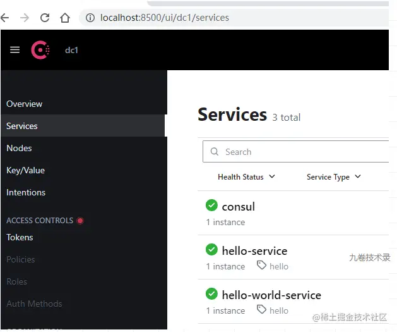Click green health check icon for hello-world-service

click(211, 293)
